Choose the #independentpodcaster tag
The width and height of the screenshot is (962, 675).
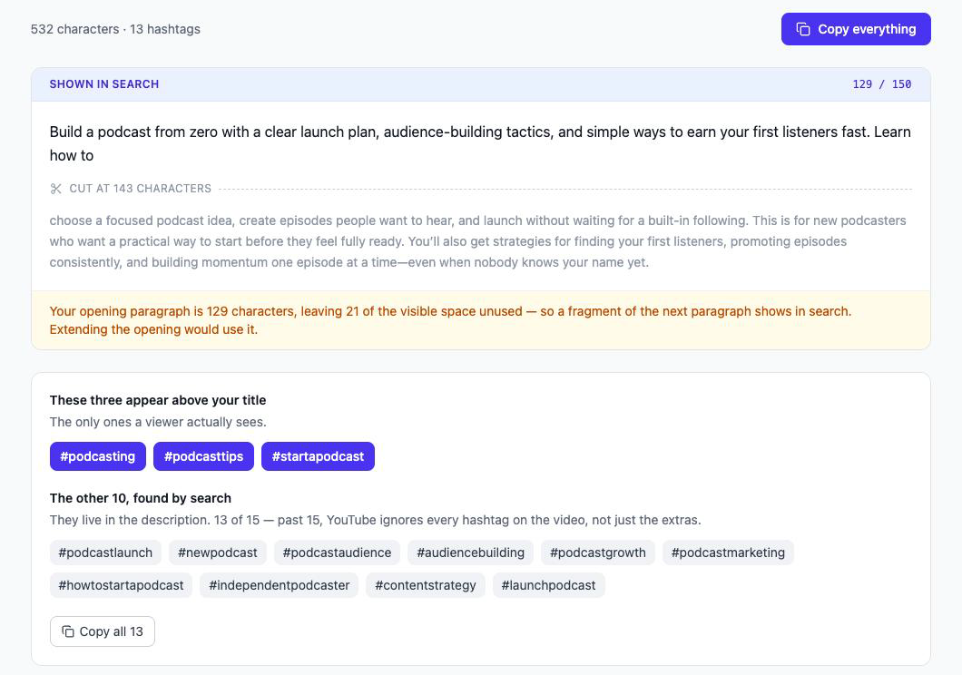(280, 585)
